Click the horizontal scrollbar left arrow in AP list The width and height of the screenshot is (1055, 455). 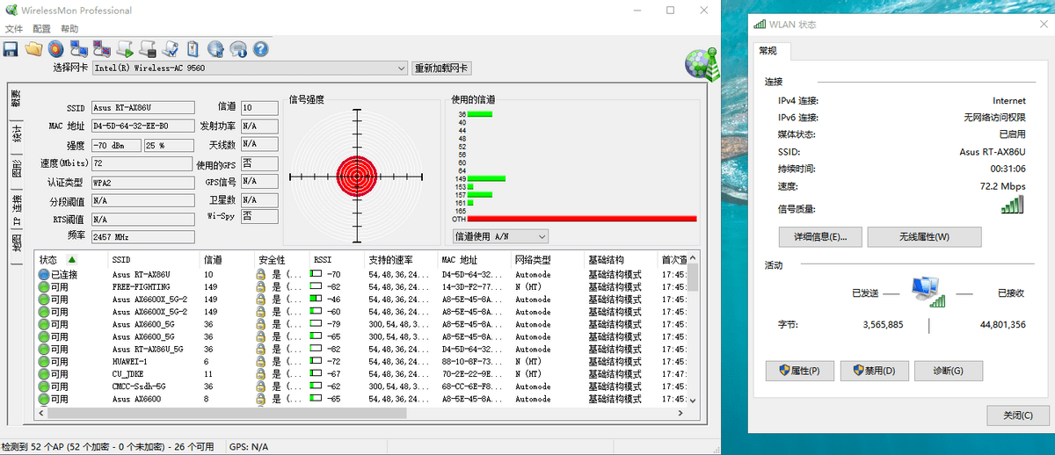pos(40,412)
